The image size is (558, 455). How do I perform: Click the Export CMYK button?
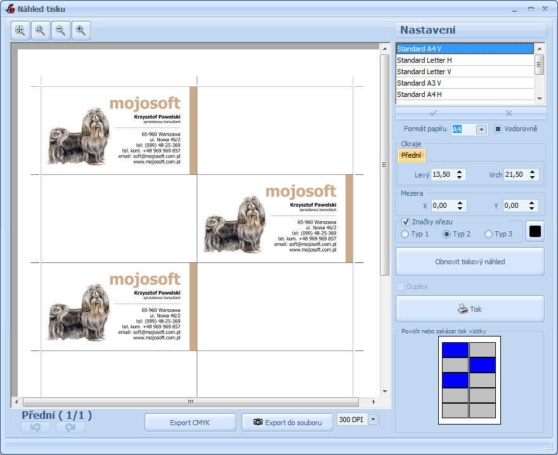190,423
